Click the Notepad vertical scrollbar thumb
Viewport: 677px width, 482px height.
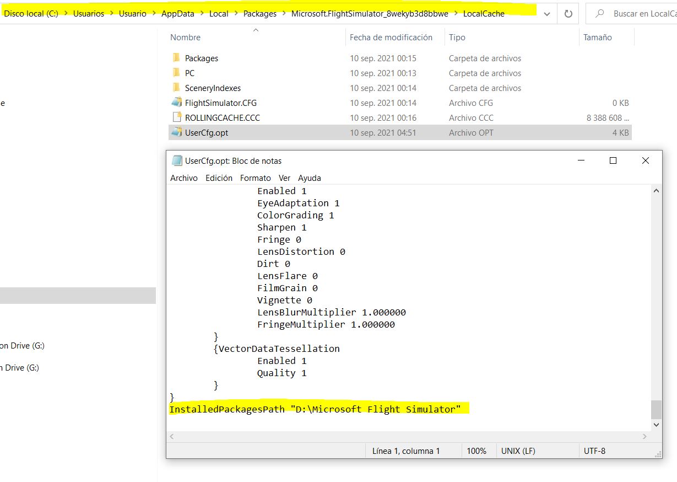(x=656, y=410)
